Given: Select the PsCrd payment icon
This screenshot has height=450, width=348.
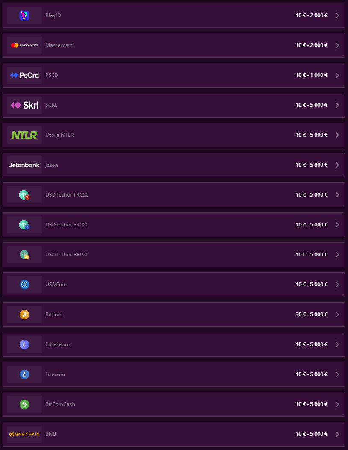Looking at the screenshot, I should click(x=24, y=75).
